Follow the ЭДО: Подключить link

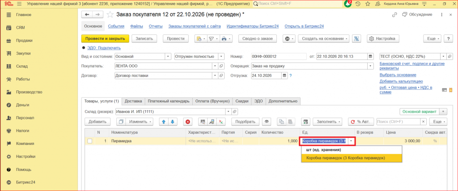click(104, 48)
